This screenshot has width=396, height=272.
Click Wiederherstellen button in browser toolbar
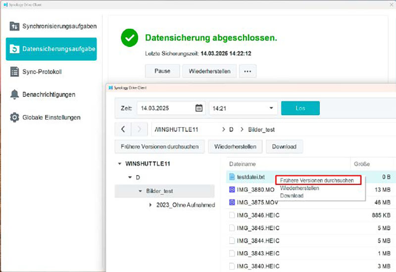[235, 146]
